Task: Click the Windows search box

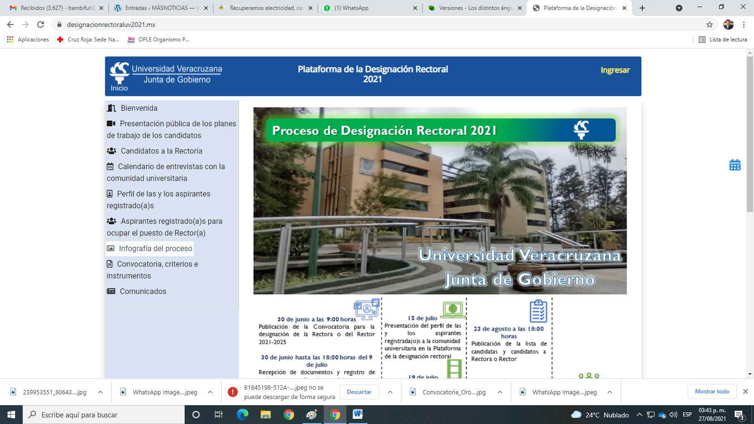Action: pyautogui.click(x=104, y=415)
